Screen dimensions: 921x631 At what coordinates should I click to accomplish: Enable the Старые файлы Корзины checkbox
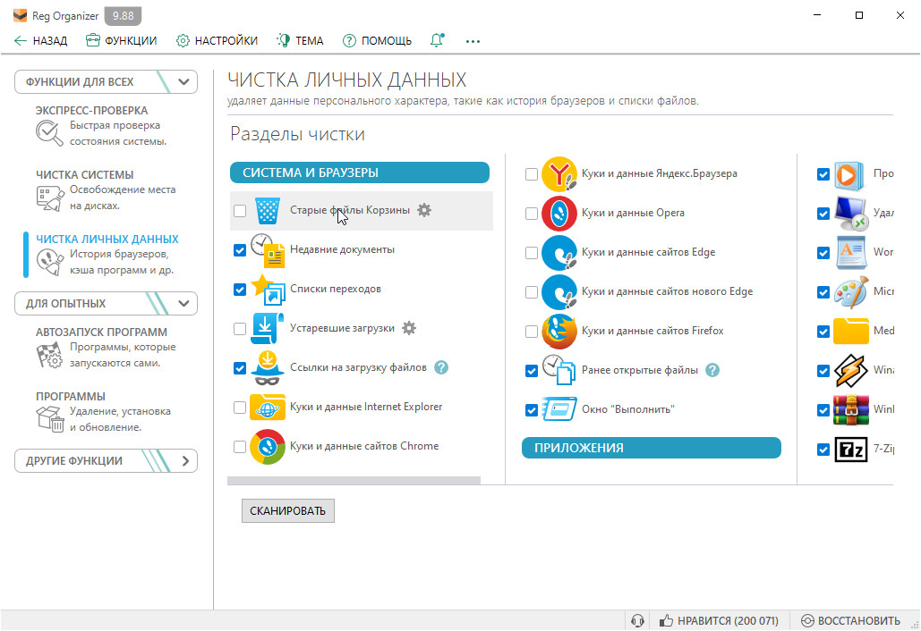pyautogui.click(x=240, y=211)
